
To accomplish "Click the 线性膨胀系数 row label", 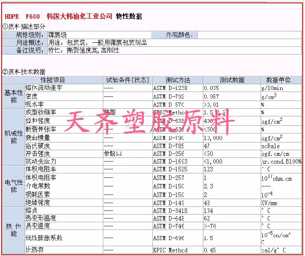I will pos(44,238).
